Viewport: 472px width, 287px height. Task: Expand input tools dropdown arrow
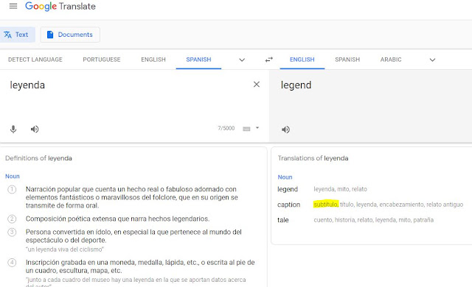(257, 128)
